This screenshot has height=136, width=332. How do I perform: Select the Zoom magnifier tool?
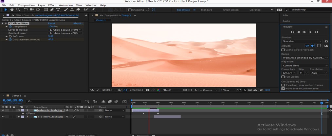tap(17, 10)
